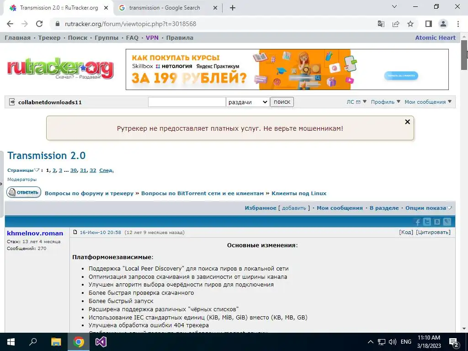
Task: Go to page 2 of topic
Action: click(x=54, y=170)
